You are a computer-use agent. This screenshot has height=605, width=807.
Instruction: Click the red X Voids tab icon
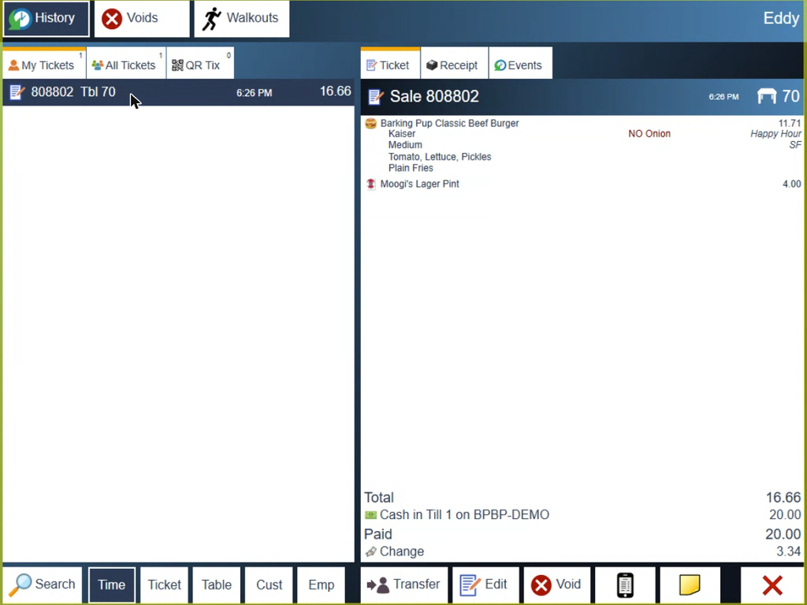click(x=112, y=19)
